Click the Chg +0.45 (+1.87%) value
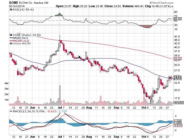Viewport: 184px width, 139px height. click(158, 6)
